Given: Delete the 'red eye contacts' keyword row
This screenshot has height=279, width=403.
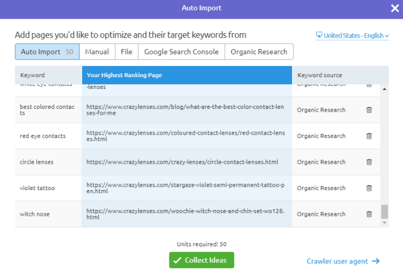Looking at the screenshot, I should pos(369,136).
